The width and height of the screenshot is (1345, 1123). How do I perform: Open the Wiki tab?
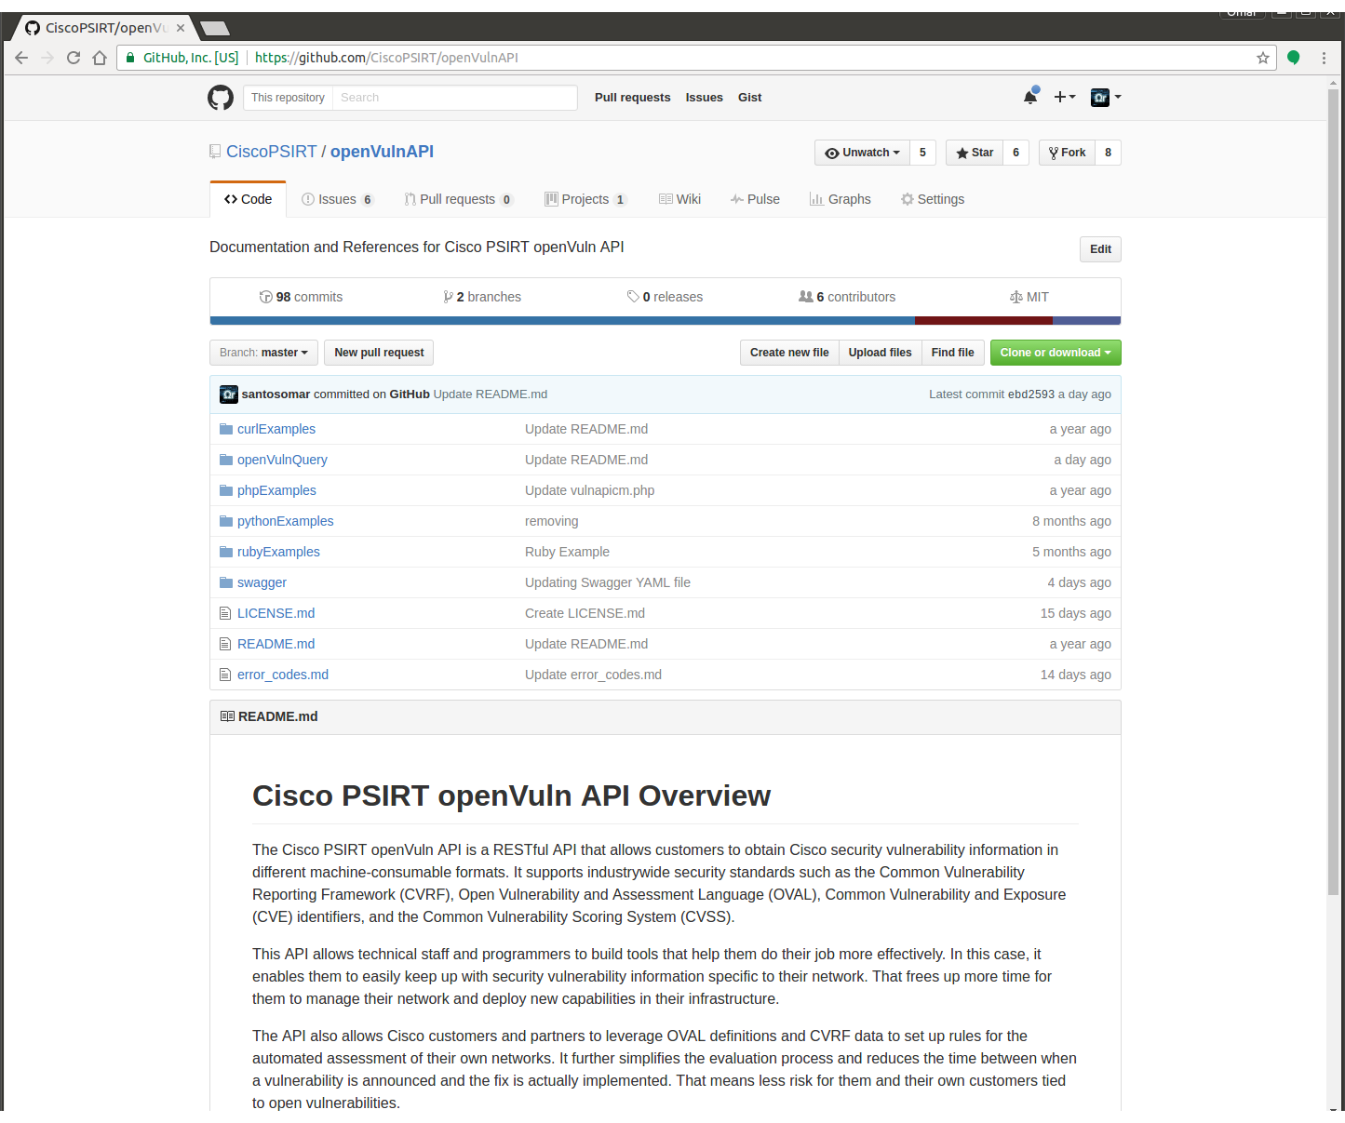tap(679, 199)
